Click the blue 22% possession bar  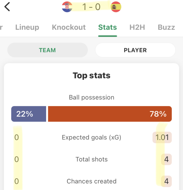coord(29,114)
